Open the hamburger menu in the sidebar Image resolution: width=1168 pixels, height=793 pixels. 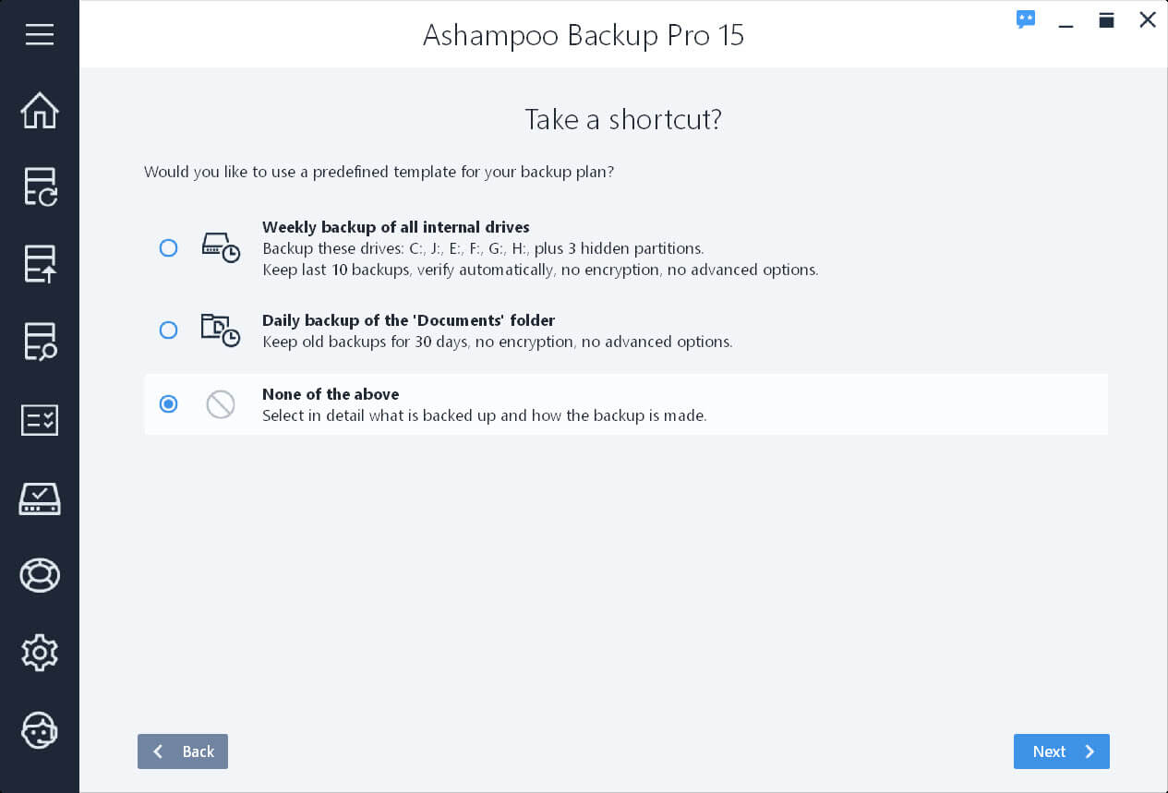pos(40,34)
